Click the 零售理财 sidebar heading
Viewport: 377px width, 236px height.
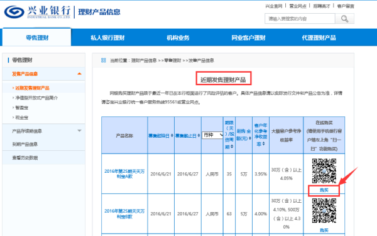[22, 60]
